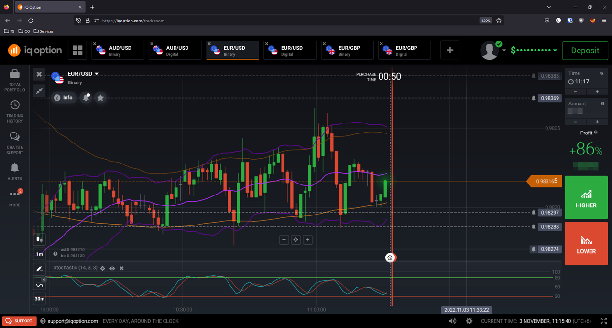The width and height of the screenshot is (612, 328).
Task: Click the green Deposit button
Action: (585, 51)
